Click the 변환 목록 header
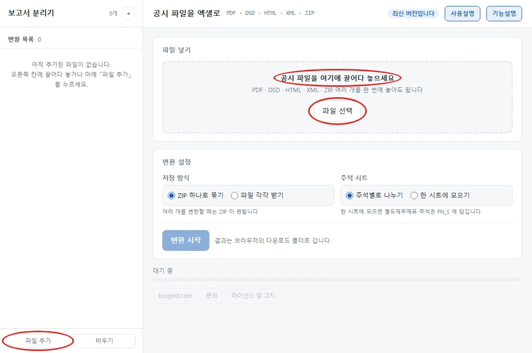This screenshot has width=532, height=353. coord(25,39)
